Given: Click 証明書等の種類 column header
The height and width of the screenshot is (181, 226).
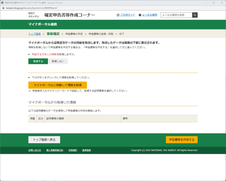Looking at the screenshot, I should click(x=83, y=118).
